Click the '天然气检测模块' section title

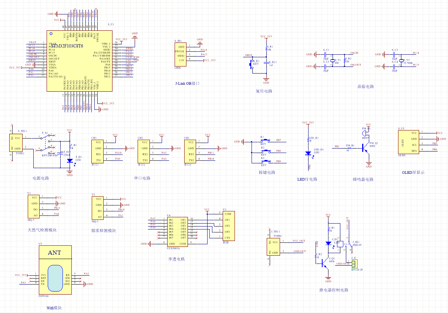pos(42,230)
